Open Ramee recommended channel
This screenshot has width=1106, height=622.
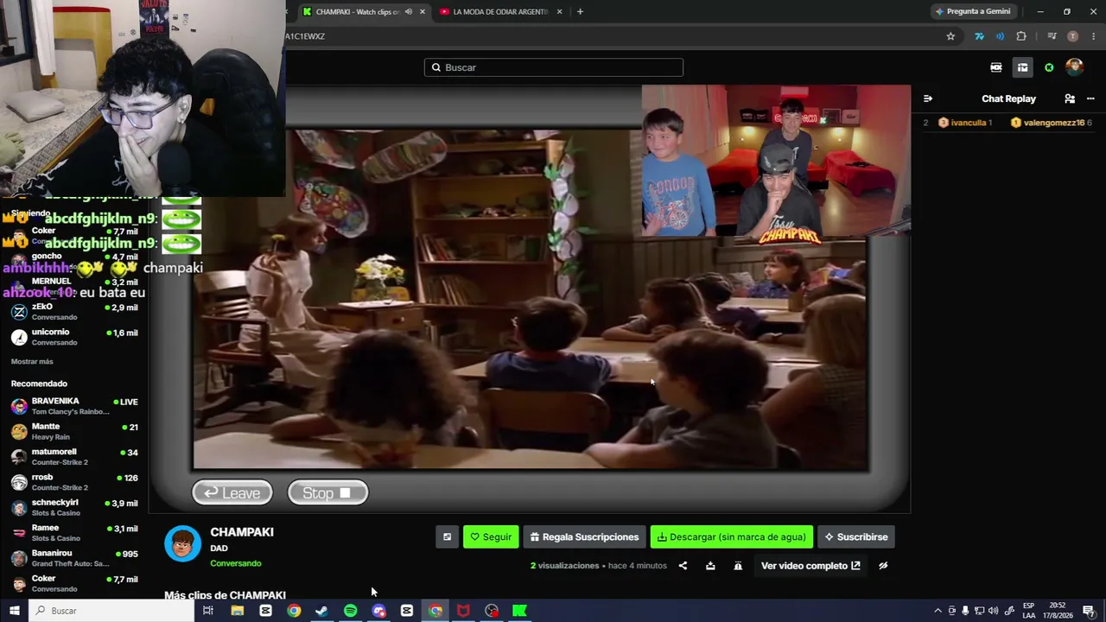[74, 533]
